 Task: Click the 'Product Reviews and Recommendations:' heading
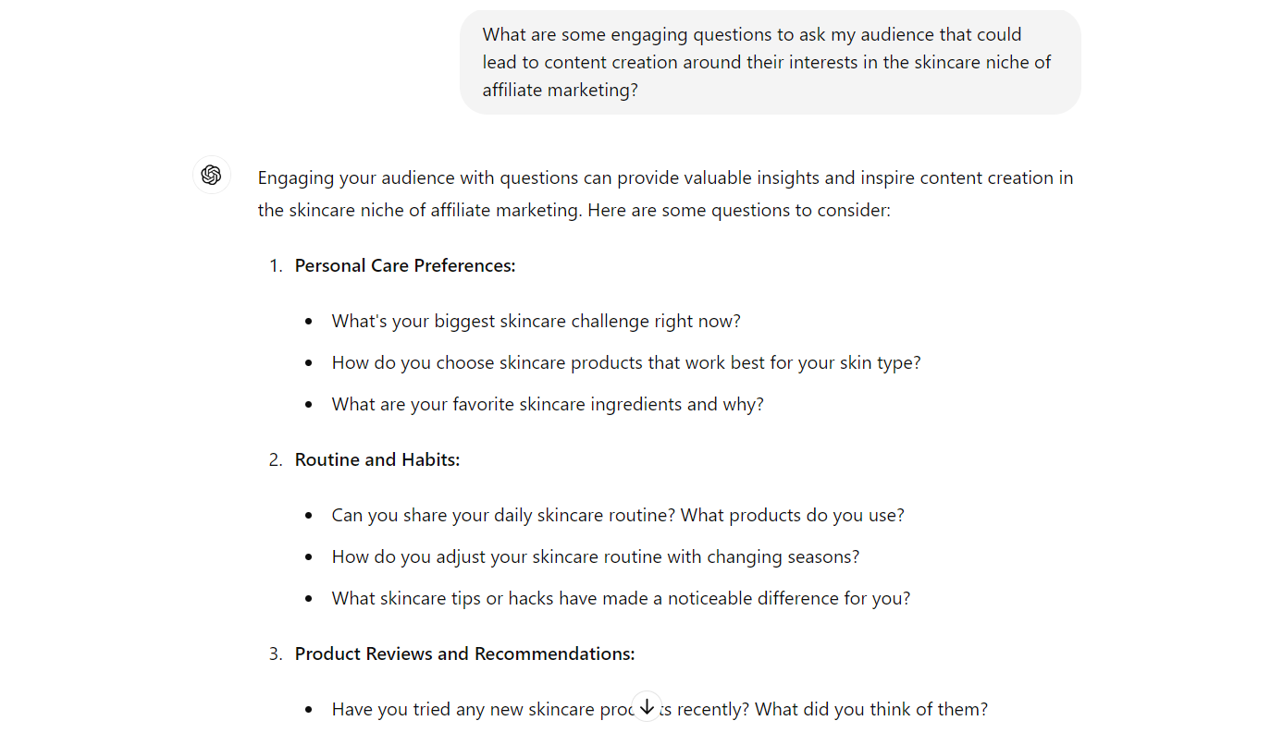pyautogui.click(x=464, y=654)
